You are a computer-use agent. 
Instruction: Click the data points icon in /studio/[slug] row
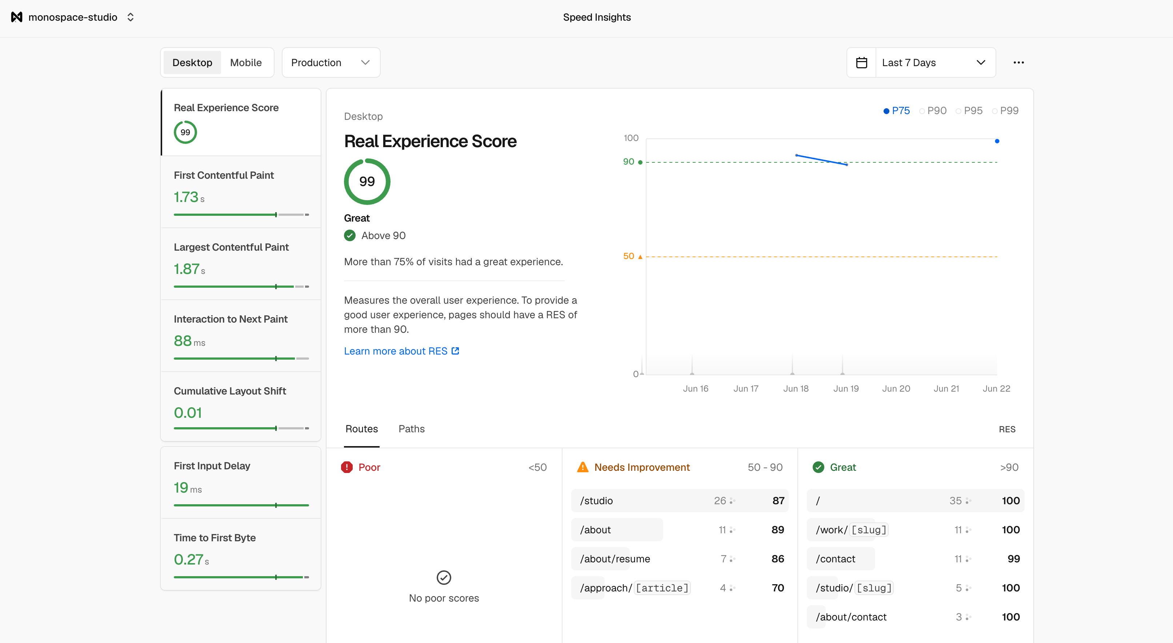click(x=968, y=589)
